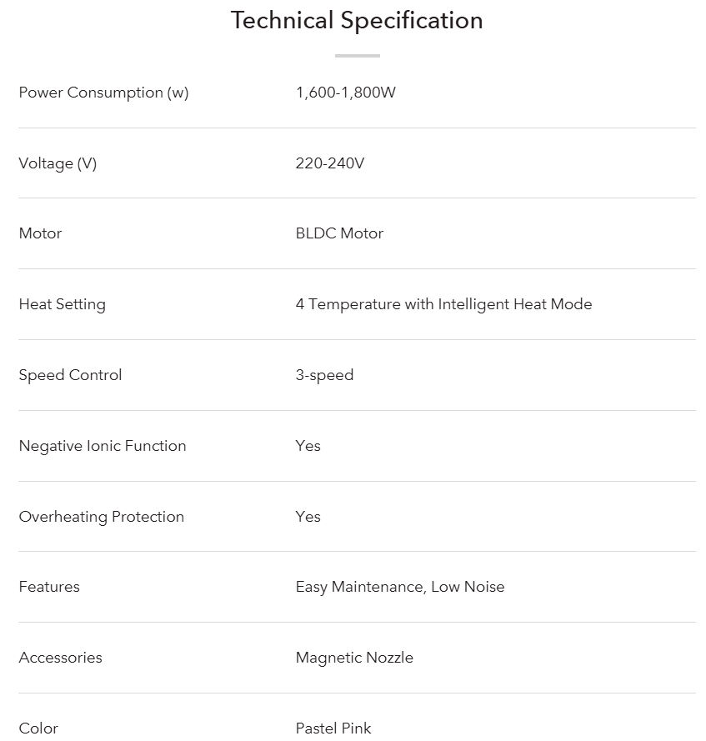
Task: Click the Speed Control label
Action: point(70,375)
